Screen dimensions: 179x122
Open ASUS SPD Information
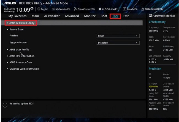click(x=22, y=56)
